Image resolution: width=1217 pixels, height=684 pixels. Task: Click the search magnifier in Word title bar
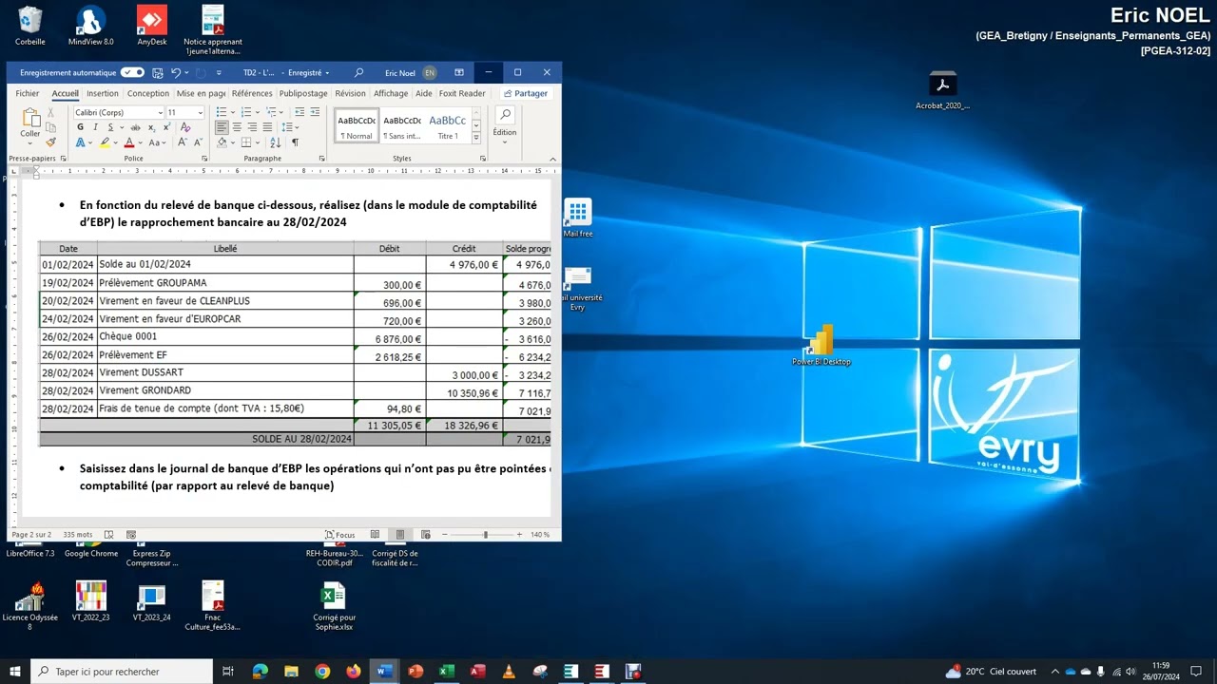coord(358,72)
